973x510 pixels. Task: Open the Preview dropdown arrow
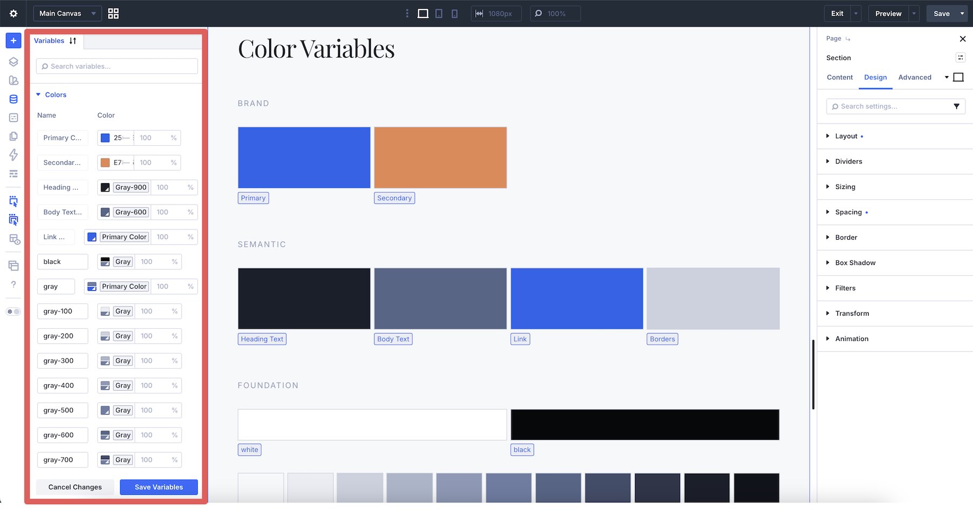pos(914,13)
